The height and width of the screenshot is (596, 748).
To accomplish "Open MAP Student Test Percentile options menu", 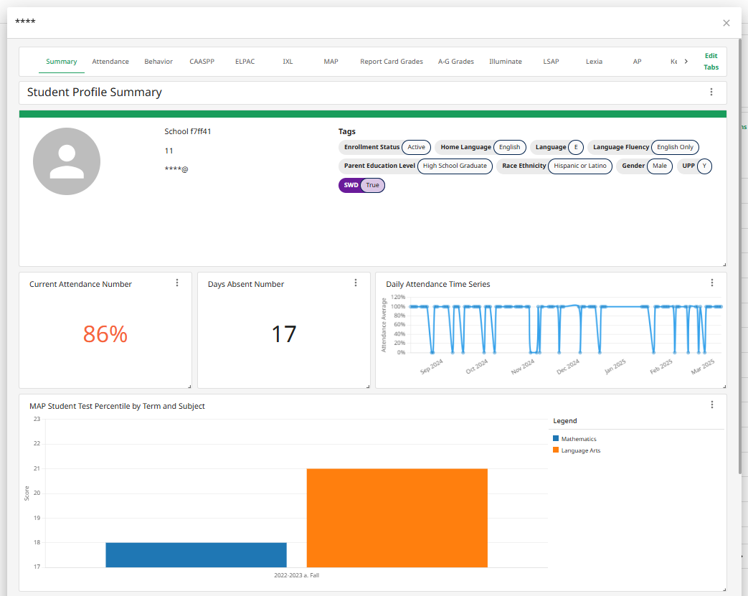I will [712, 405].
